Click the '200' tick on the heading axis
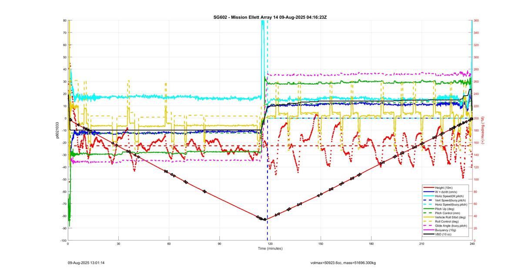The width and height of the screenshot is (522, 270). pyautogui.click(x=476, y=118)
